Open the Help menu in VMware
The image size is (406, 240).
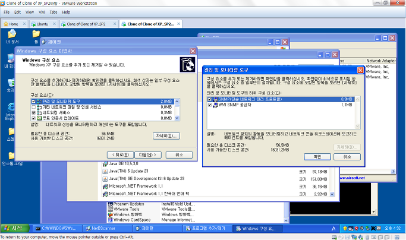tap(66, 12)
